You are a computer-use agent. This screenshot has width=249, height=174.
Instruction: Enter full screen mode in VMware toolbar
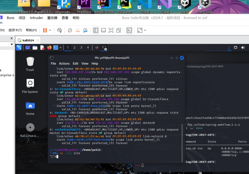pyautogui.click(x=111, y=30)
